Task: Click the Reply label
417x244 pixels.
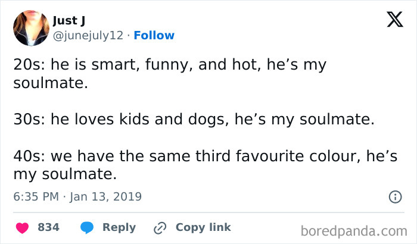Action: (x=119, y=227)
